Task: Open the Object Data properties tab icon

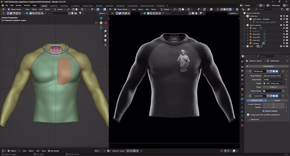Action: point(242,116)
